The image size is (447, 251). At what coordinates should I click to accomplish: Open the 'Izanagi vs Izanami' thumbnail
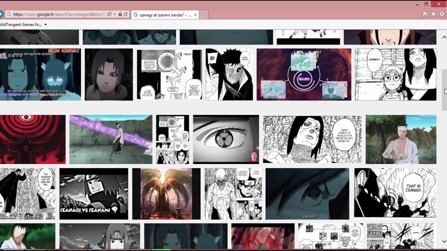[94, 194]
